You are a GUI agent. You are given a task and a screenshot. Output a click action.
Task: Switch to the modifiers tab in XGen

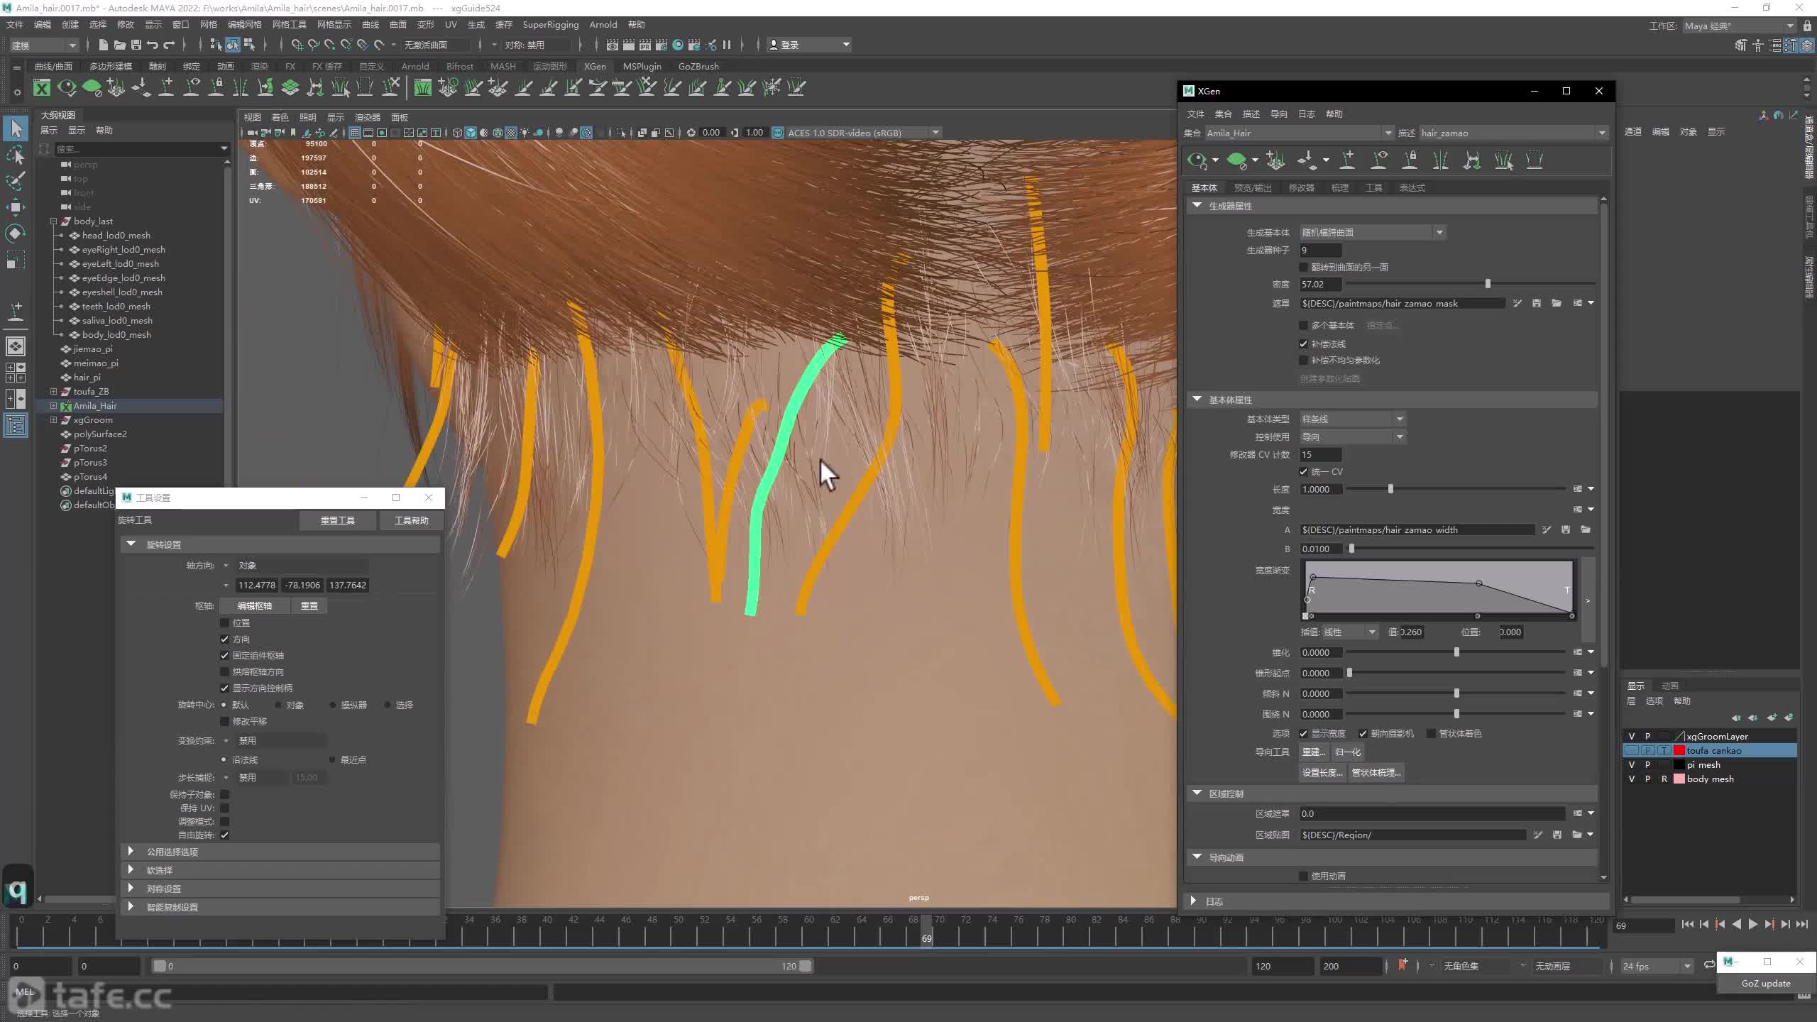[x=1301, y=187]
